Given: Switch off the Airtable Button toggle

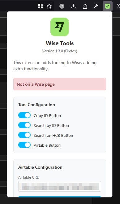Looking at the screenshot, I should pos(24,145).
